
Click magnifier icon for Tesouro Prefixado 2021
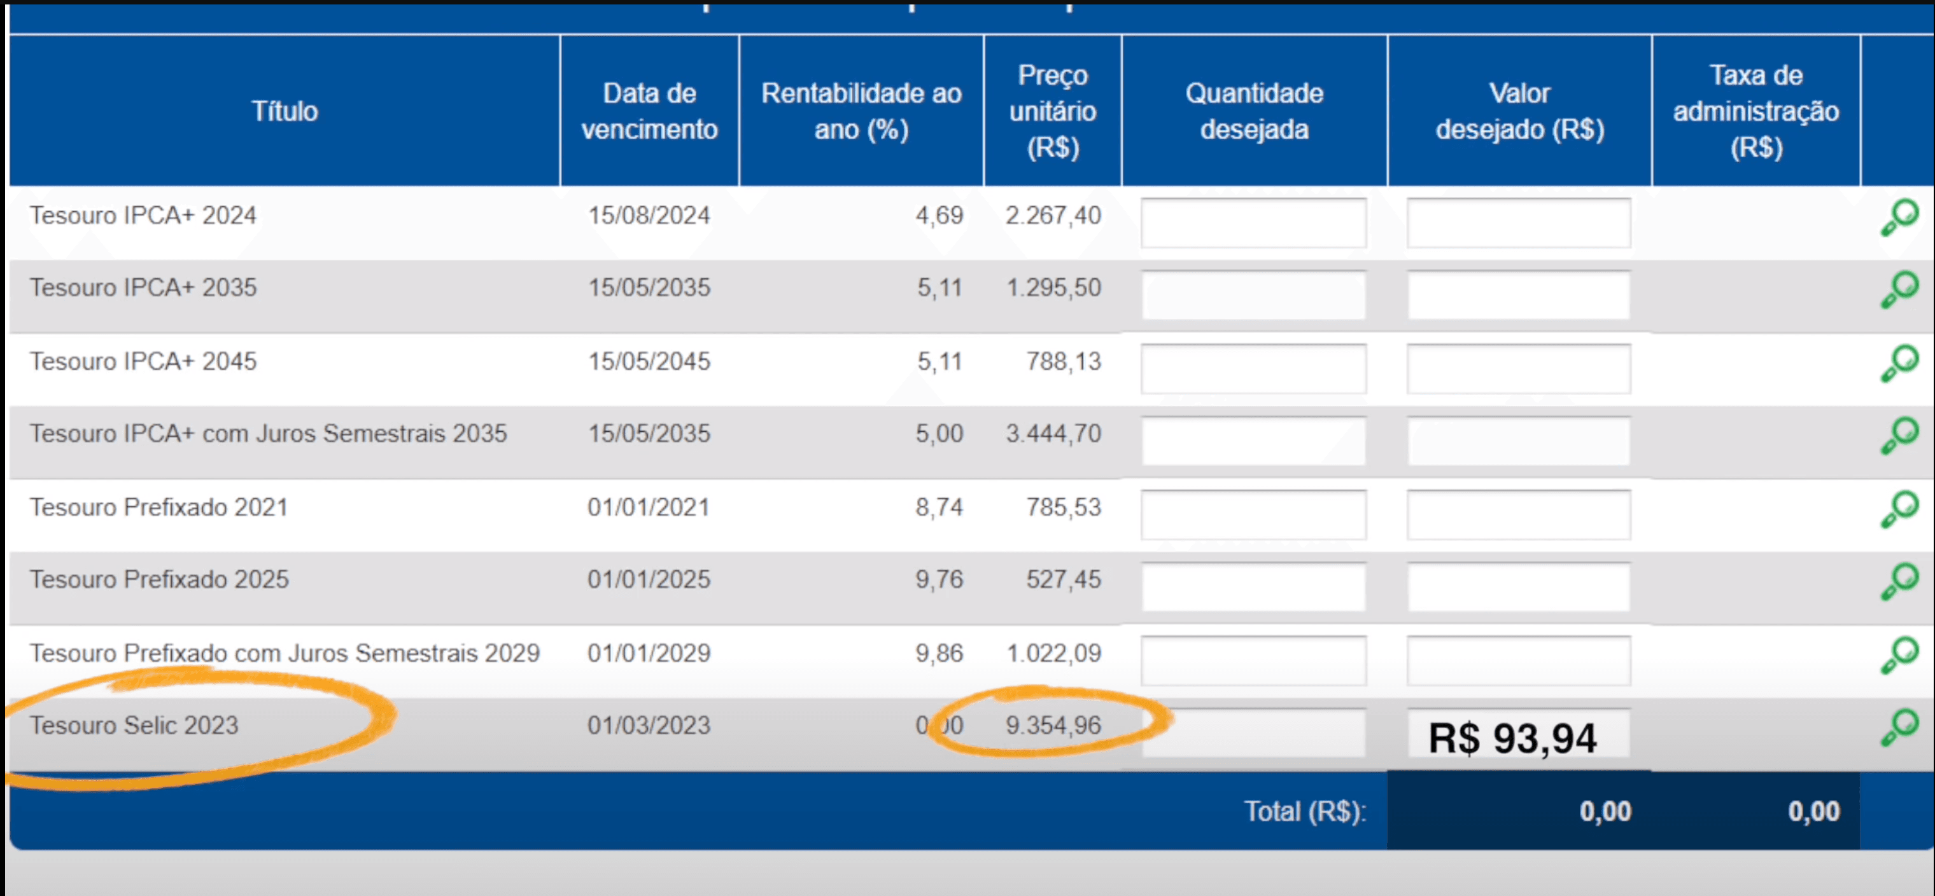click(x=1899, y=509)
